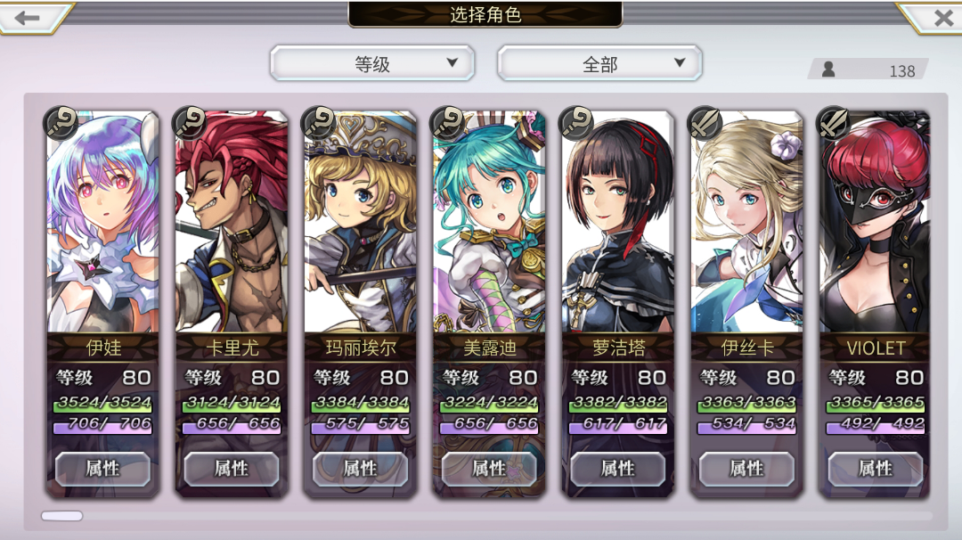Click the staff weapon icon on 萝洁塔's card
Viewport: 962px width, 540px height.
[575, 122]
